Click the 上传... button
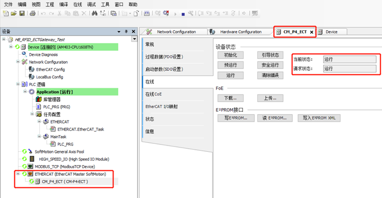 pyautogui.click(x=270, y=98)
